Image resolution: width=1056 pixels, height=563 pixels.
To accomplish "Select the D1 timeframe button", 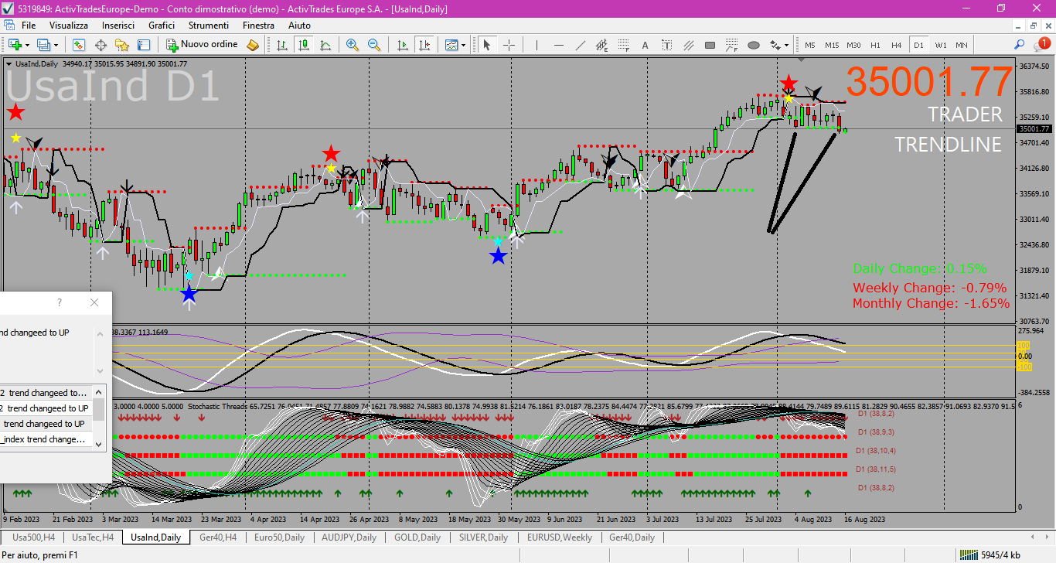I will pyautogui.click(x=918, y=45).
